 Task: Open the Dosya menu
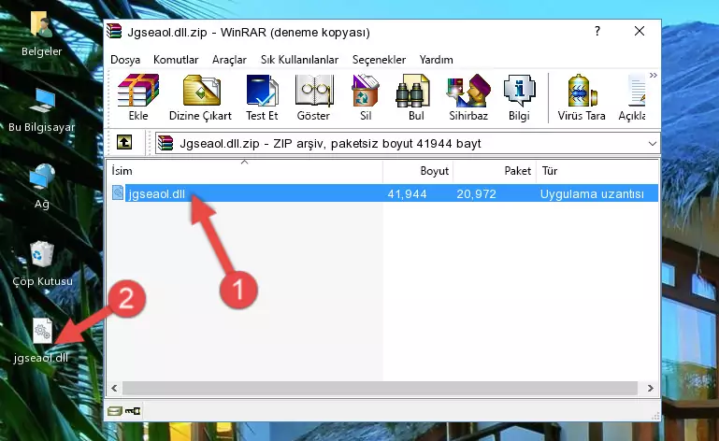point(125,60)
